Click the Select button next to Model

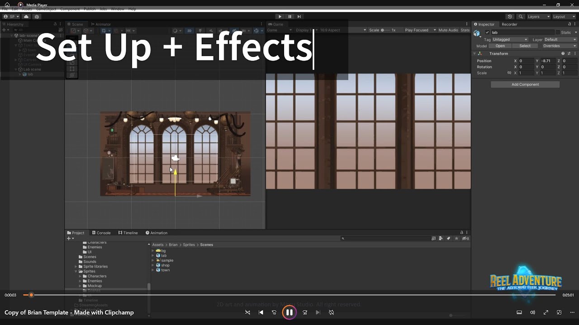(525, 46)
